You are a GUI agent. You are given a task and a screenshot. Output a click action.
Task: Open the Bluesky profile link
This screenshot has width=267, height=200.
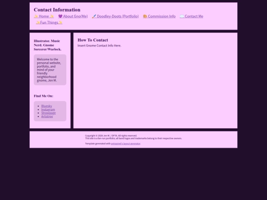(x=46, y=106)
